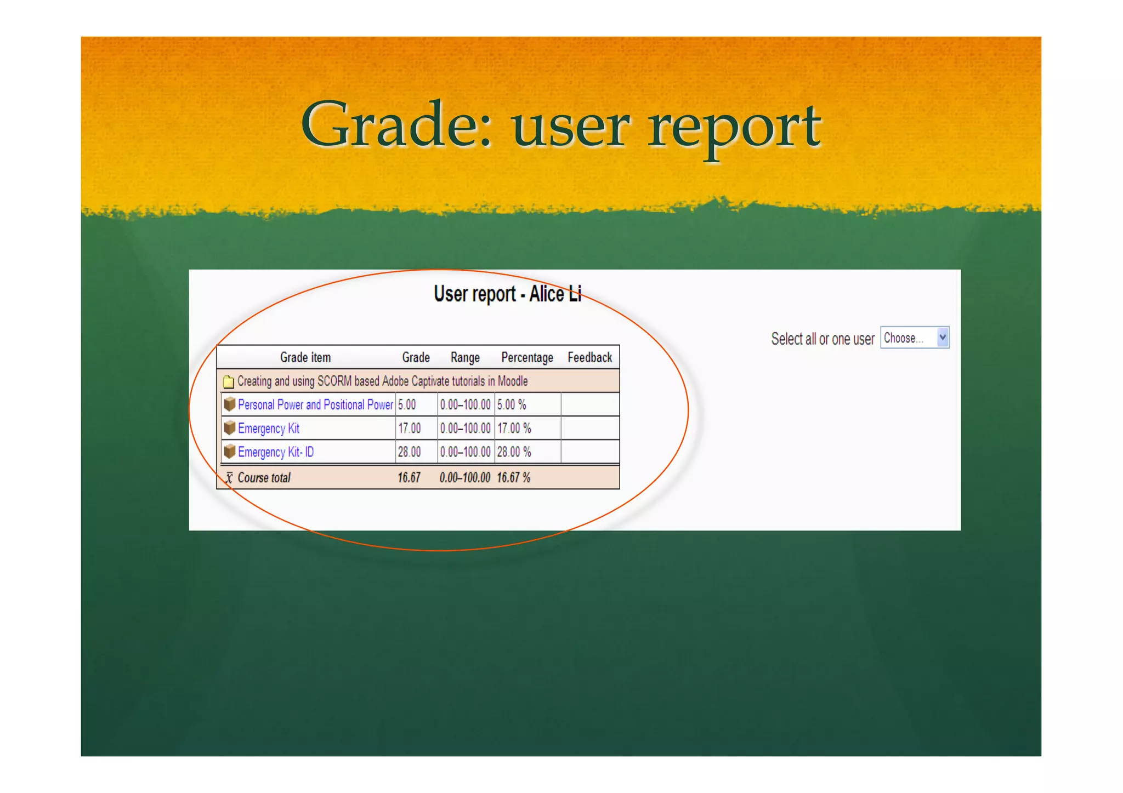Screen dimensions: 1123x793
Task: Open Personal Power and Positional Power link
Action: (315, 404)
